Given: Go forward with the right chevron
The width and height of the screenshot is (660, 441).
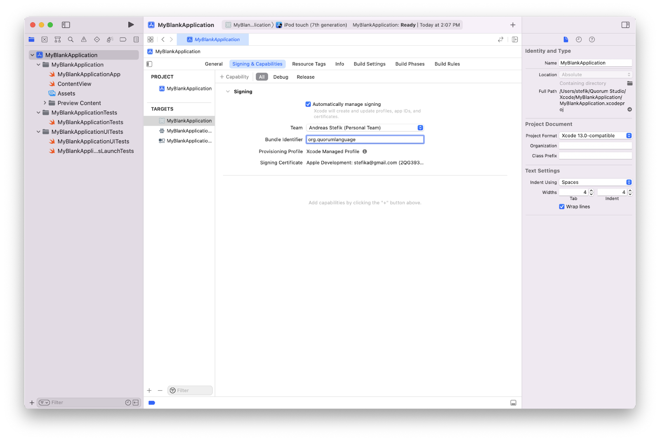Looking at the screenshot, I should point(171,40).
